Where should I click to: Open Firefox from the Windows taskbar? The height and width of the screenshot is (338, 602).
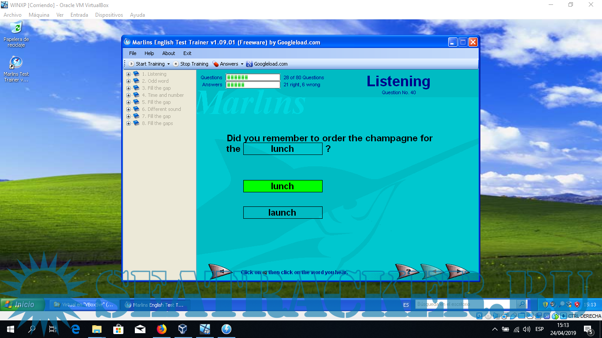pyautogui.click(x=162, y=329)
